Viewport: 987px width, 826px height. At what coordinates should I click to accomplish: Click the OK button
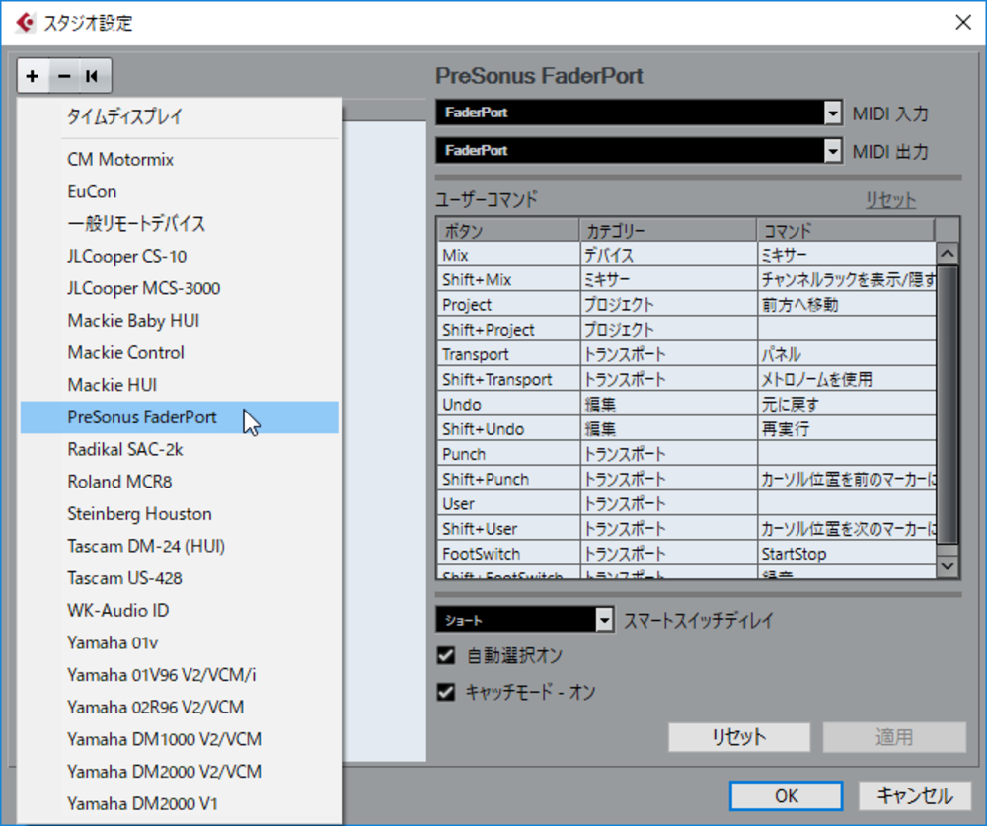tap(787, 796)
